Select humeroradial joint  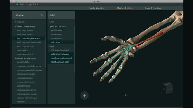pos(56,38)
